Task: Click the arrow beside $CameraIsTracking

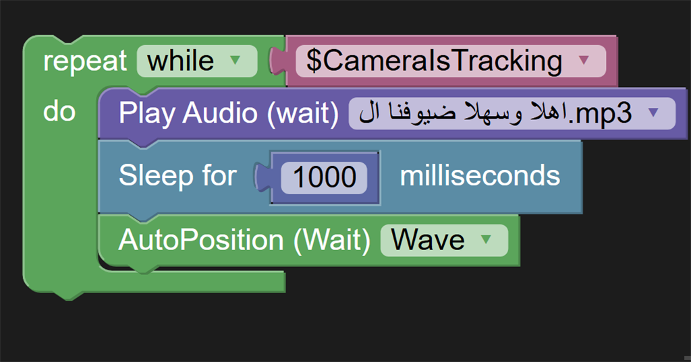Action: 584,61
